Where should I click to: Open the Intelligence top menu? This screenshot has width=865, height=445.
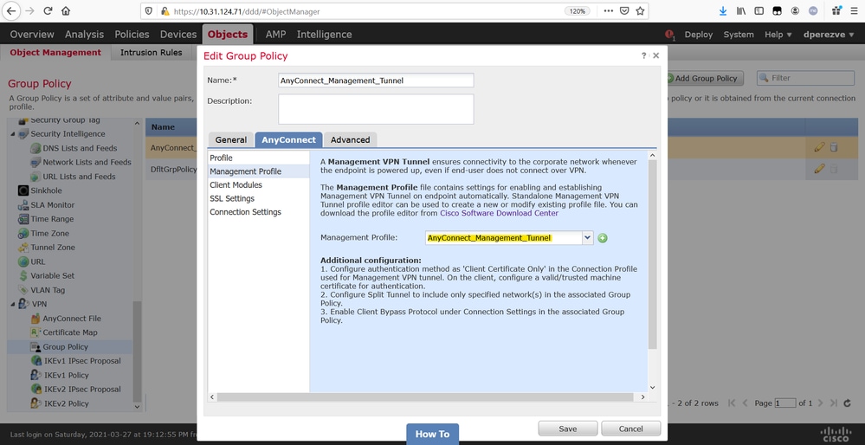click(324, 34)
